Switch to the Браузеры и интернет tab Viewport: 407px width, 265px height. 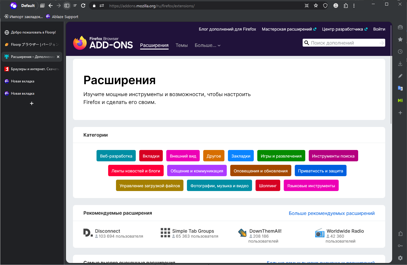pyautogui.click(x=32, y=69)
